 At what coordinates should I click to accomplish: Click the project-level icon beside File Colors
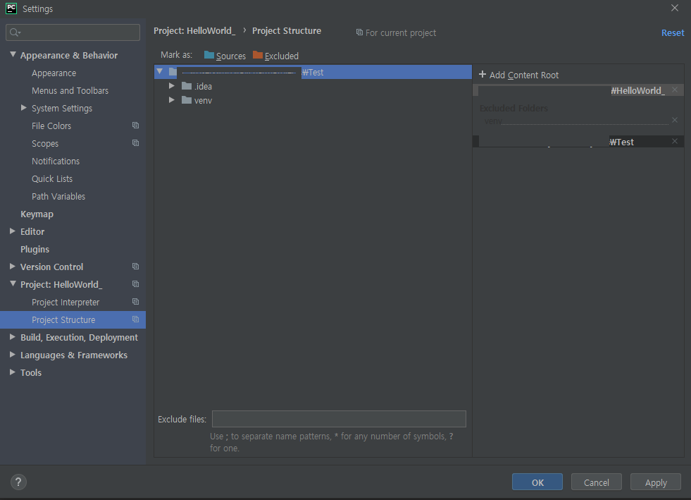[x=136, y=126]
